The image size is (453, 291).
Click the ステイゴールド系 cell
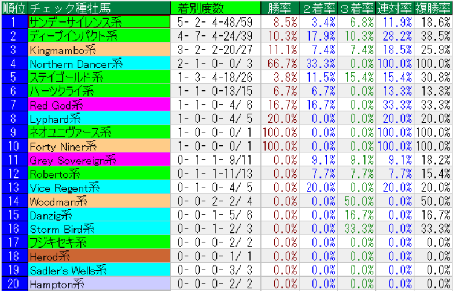[x=100, y=77]
